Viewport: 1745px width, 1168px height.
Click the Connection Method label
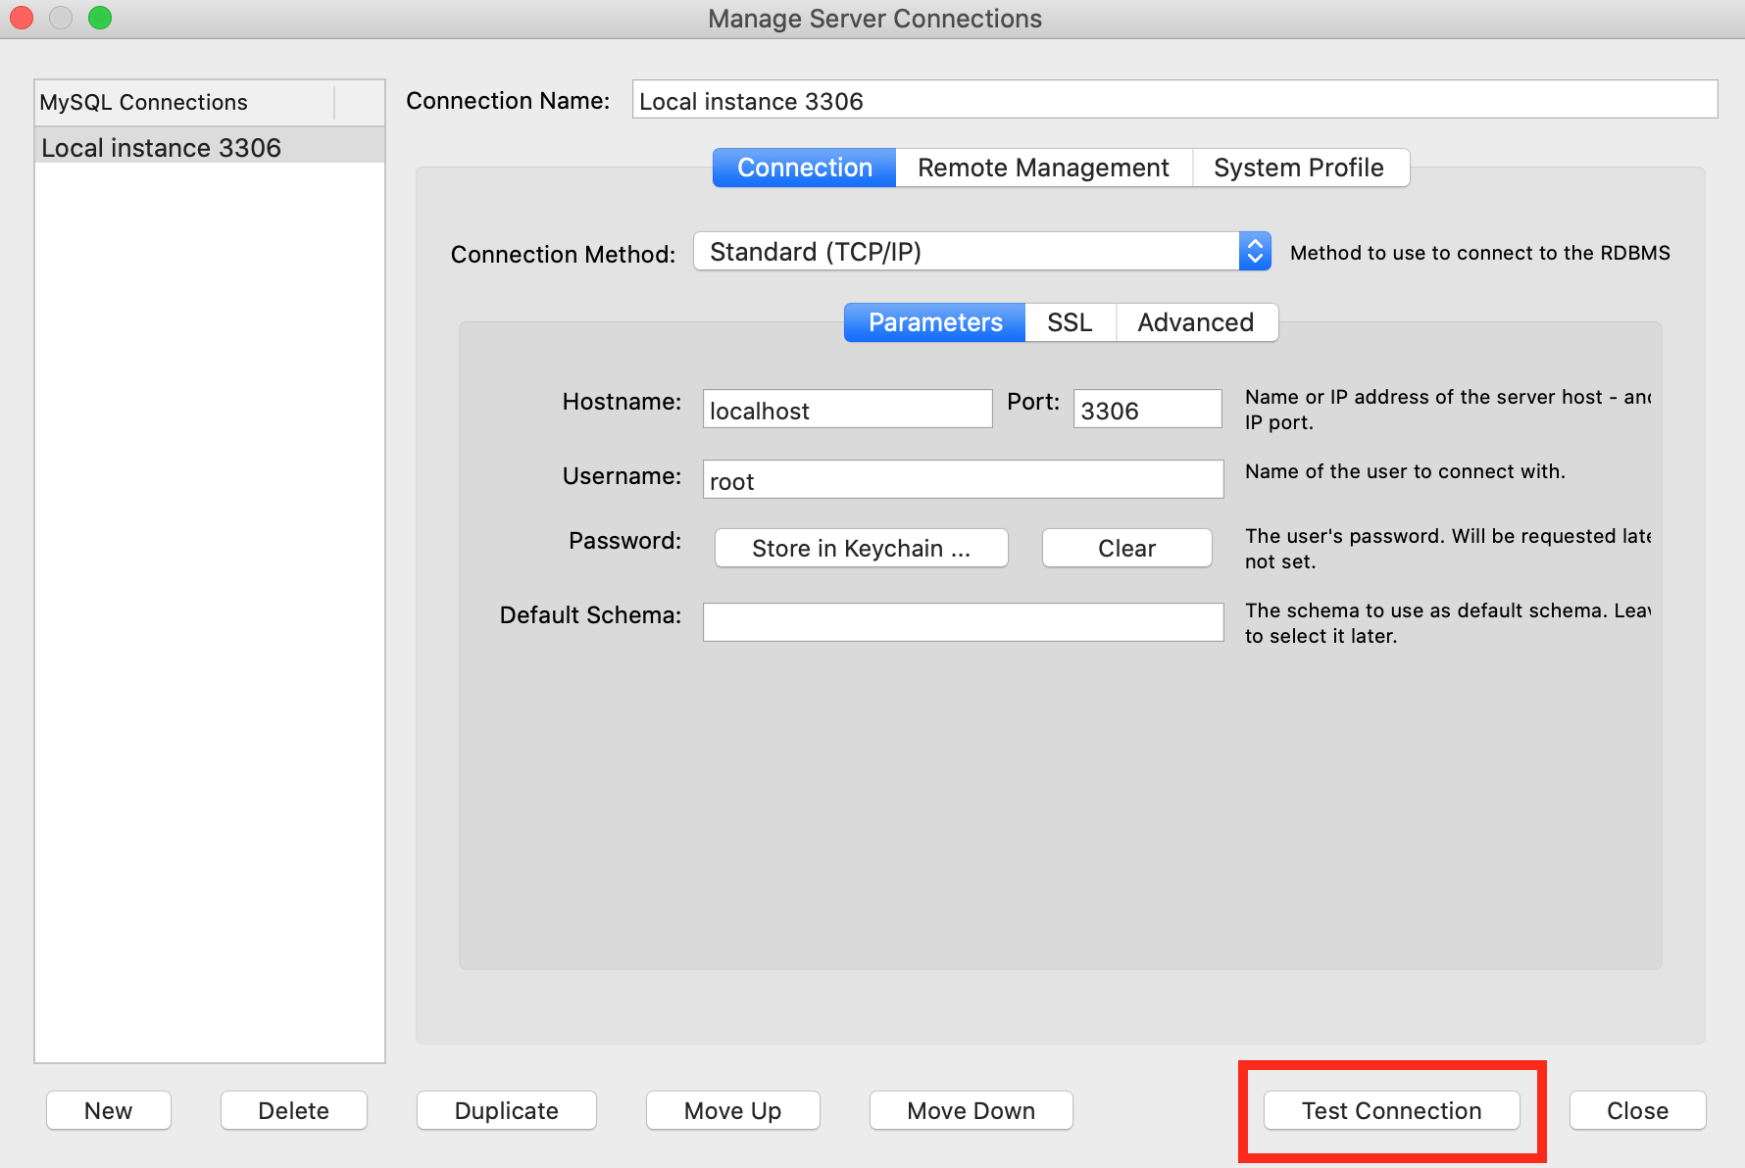[x=563, y=254]
